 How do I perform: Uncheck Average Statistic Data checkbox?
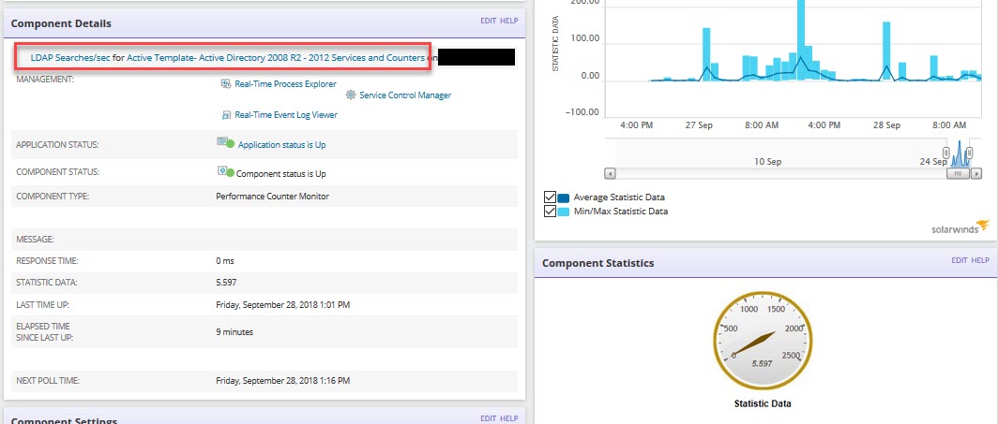point(551,197)
